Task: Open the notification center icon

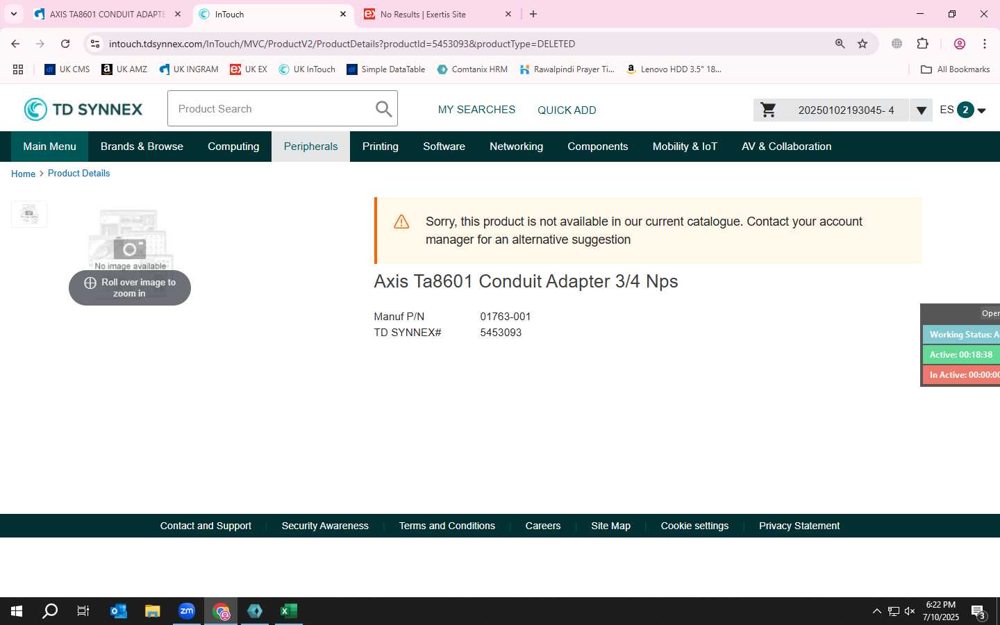Action: click(978, 612)
